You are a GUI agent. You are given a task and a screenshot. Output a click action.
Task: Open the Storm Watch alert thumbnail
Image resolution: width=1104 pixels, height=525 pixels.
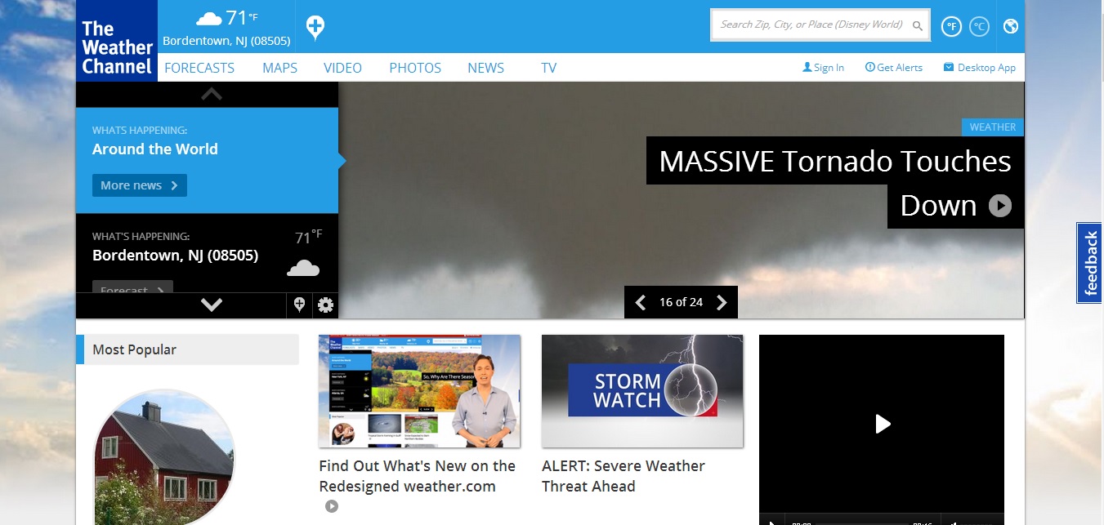642,391
